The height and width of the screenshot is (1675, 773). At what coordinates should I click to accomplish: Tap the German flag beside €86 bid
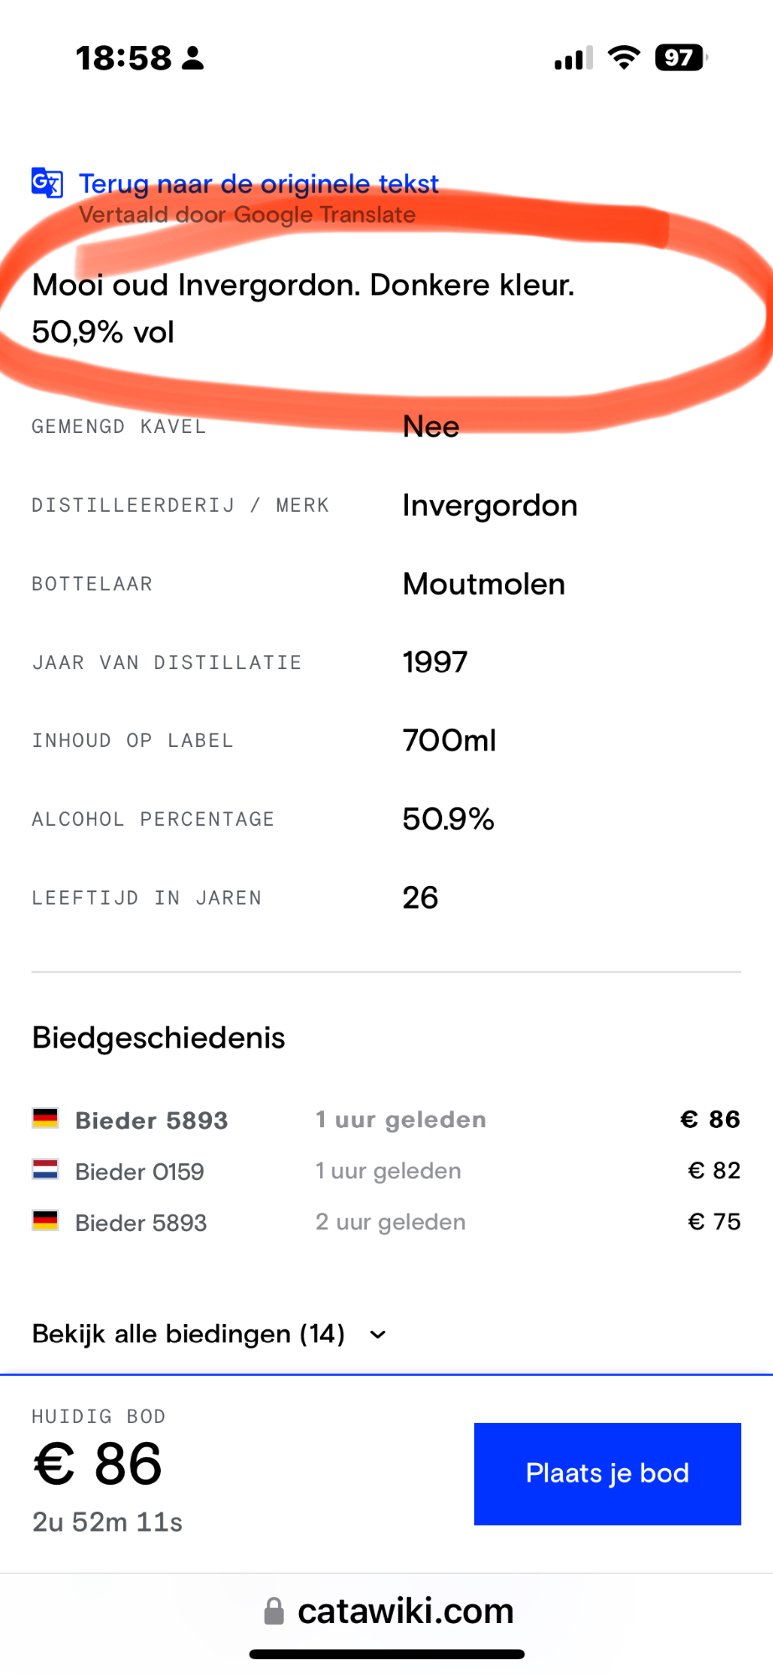pos(45,1119)
